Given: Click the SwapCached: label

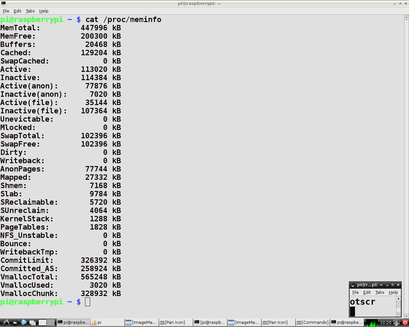Looking at the screenshot, I should pos(25,61).
